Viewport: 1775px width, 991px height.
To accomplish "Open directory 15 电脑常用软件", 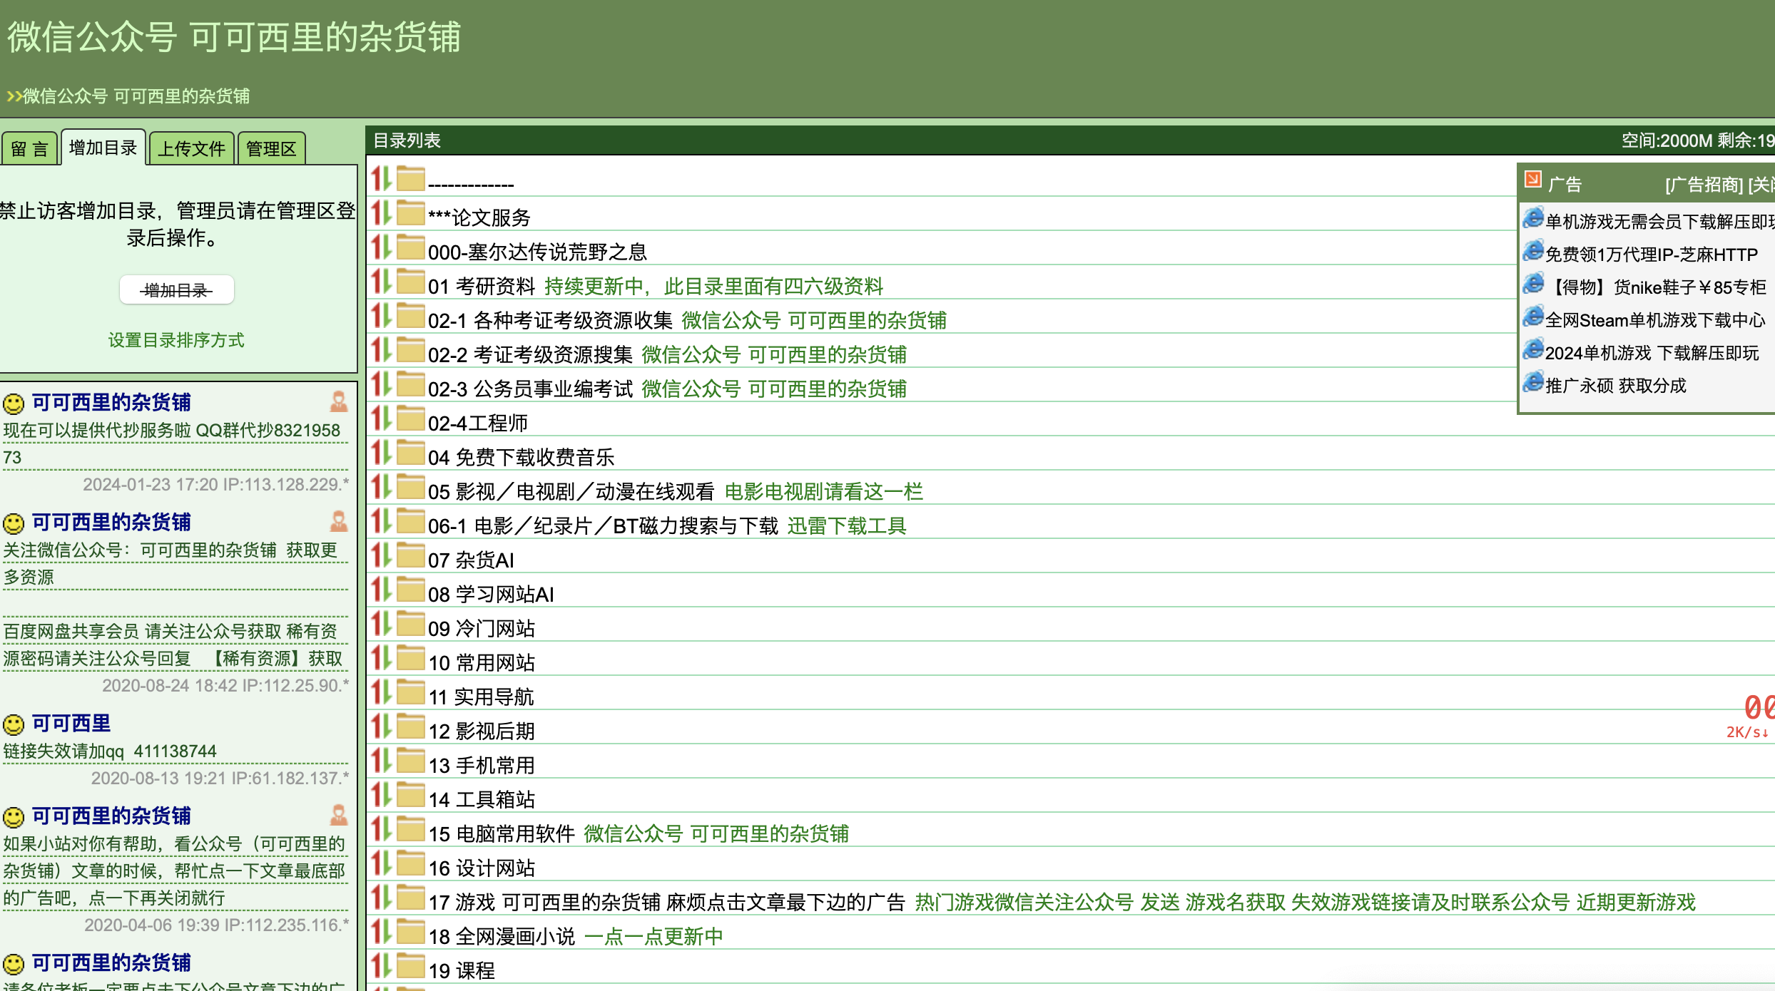I will [x=502, y=834].
